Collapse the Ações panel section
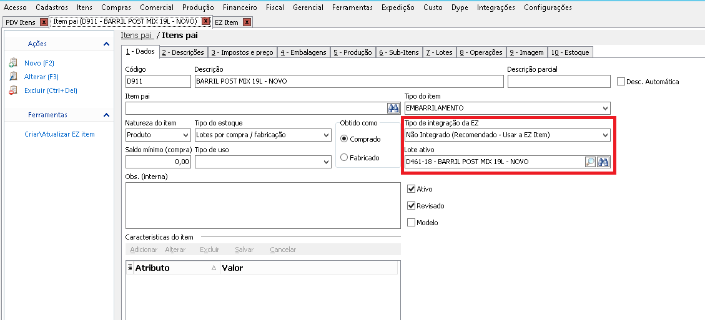 tap(106, 44)
